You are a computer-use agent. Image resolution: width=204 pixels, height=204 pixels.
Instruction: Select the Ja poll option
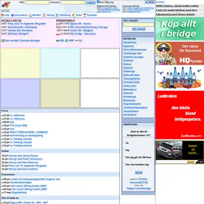(x=124, y=142)
